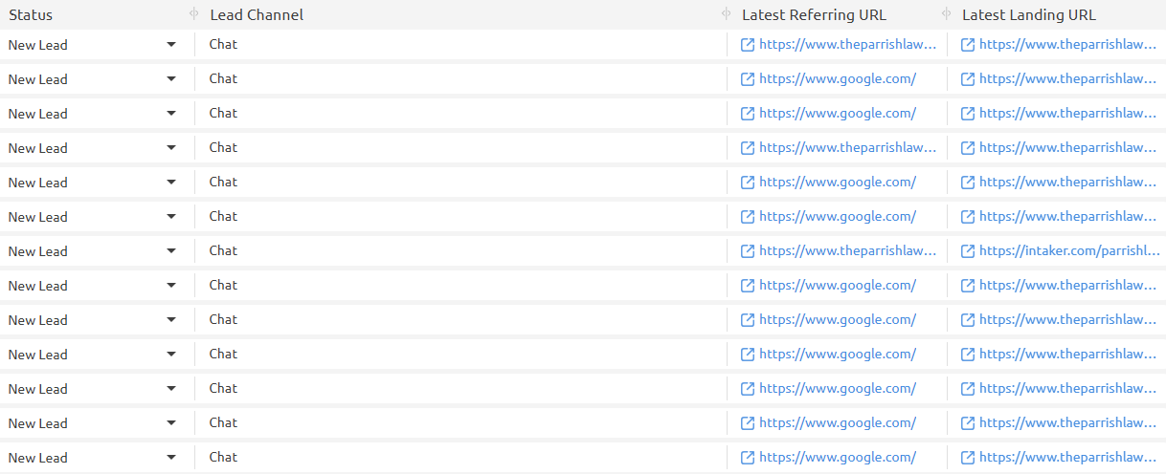The image size is (1166, 474).
Task: Click referring URL external-link icon in intaker.com row
Action: coord(748,251)
